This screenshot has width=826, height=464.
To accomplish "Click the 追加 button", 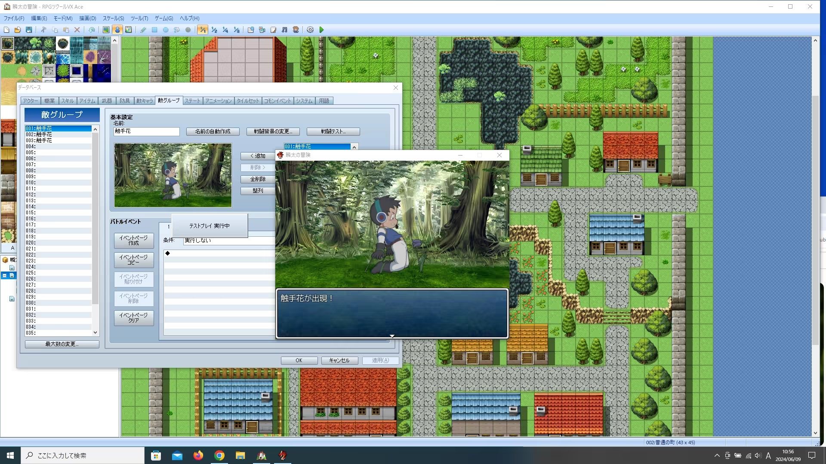I will click(x=258, y=156).
